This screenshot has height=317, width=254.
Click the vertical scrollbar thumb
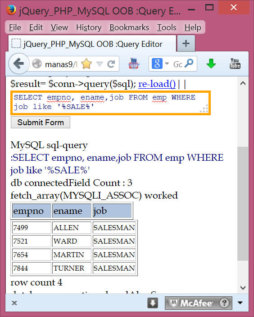tap(243, 204)
